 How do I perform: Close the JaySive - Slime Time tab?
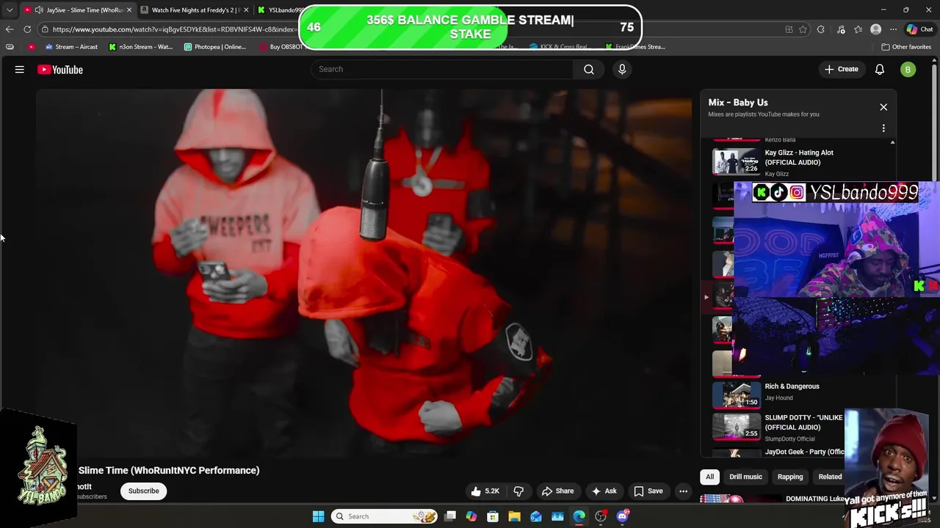click(129, 10)
